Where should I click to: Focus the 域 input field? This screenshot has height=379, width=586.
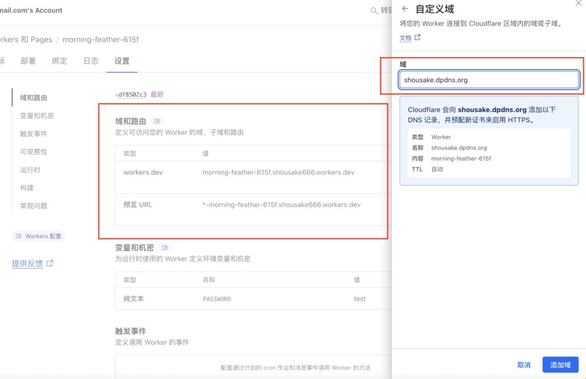point(489,80)
